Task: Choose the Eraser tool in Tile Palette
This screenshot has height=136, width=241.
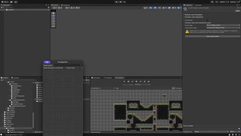Action: [x=144, y=82]
